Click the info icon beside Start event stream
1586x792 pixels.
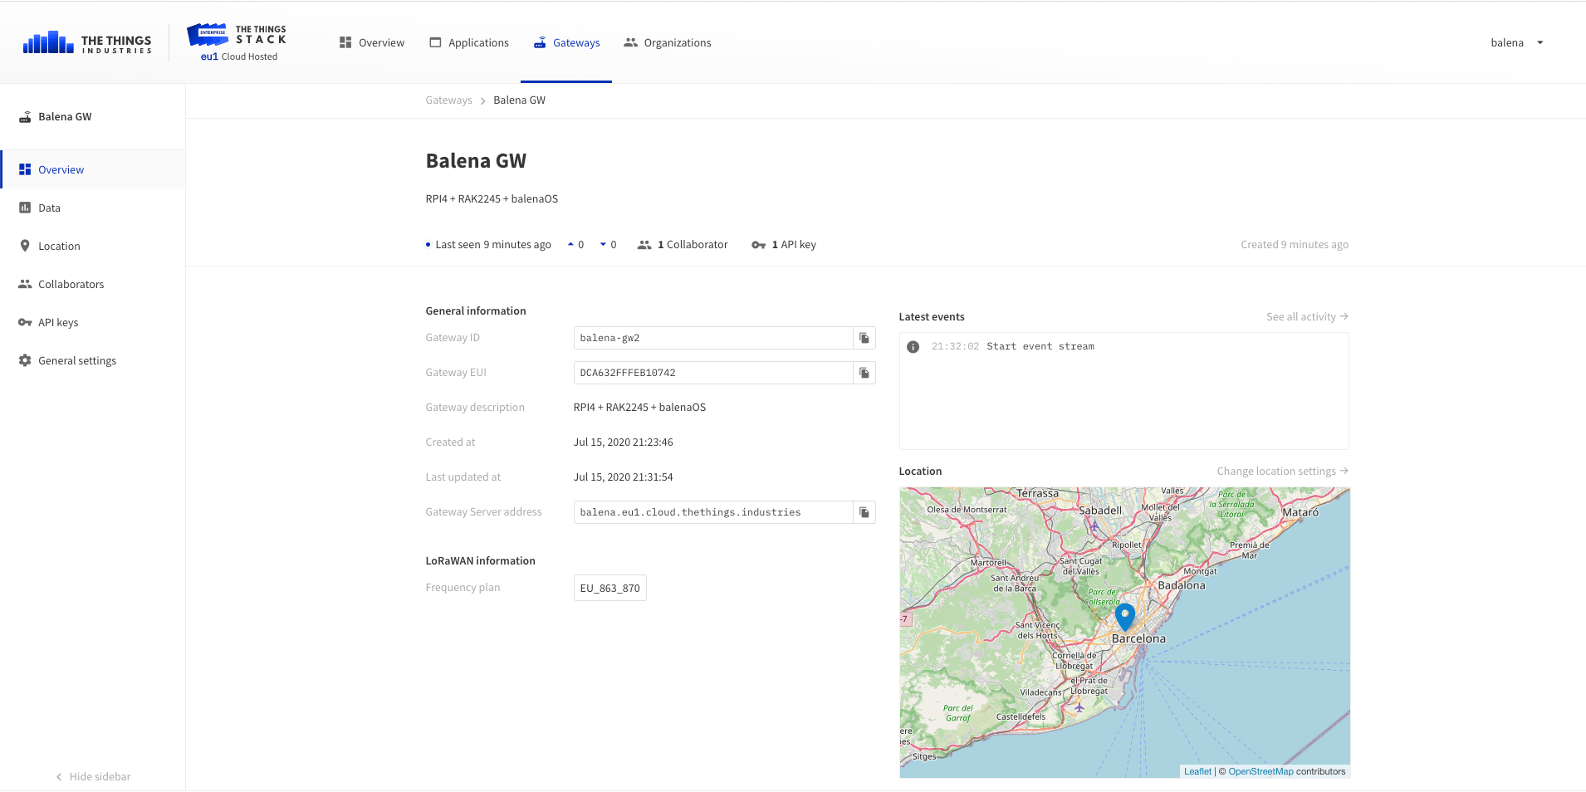913,347
